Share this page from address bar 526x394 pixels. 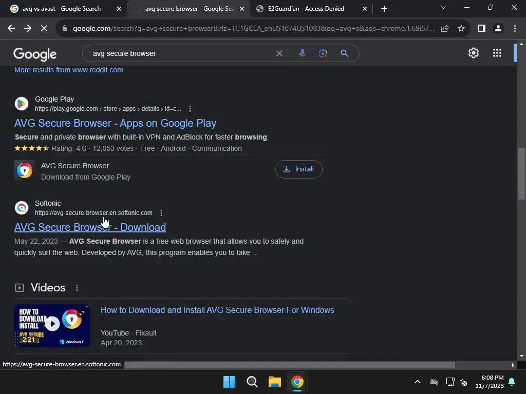point(445,29)
